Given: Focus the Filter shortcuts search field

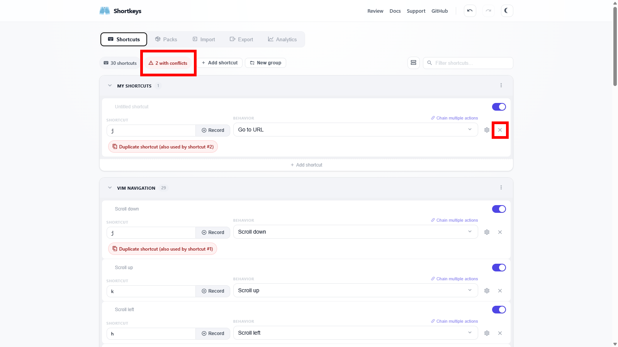Looking at the screenshot, I should [x=471, y=63].
